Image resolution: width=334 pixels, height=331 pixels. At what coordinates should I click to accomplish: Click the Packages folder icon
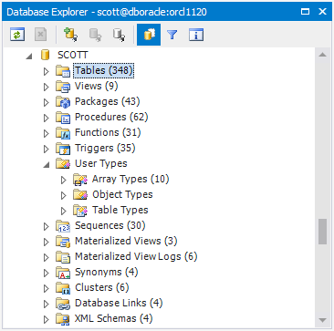[63, 102]
